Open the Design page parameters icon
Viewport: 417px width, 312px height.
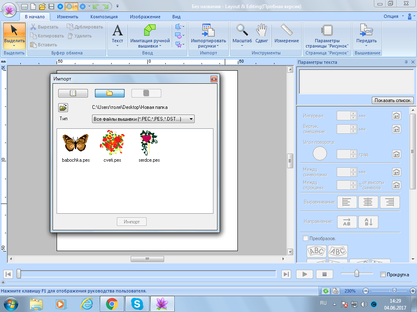pos(327,31)
